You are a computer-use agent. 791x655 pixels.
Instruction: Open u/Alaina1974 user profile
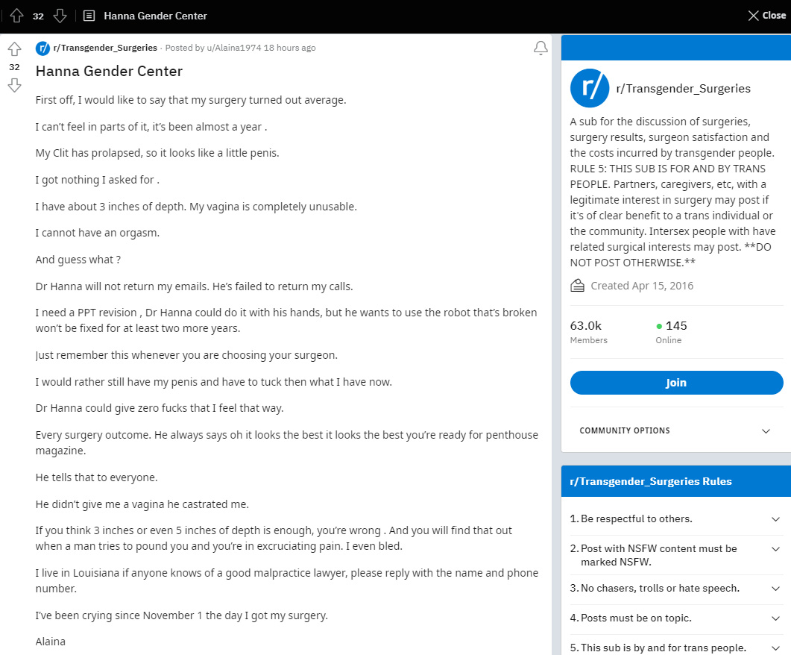[x=233, y=48]
